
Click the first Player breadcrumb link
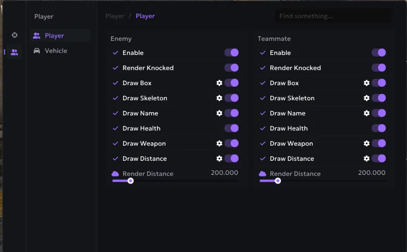[114, 16]
